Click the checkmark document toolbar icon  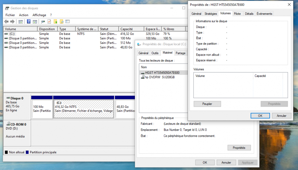tap(49, 21)
